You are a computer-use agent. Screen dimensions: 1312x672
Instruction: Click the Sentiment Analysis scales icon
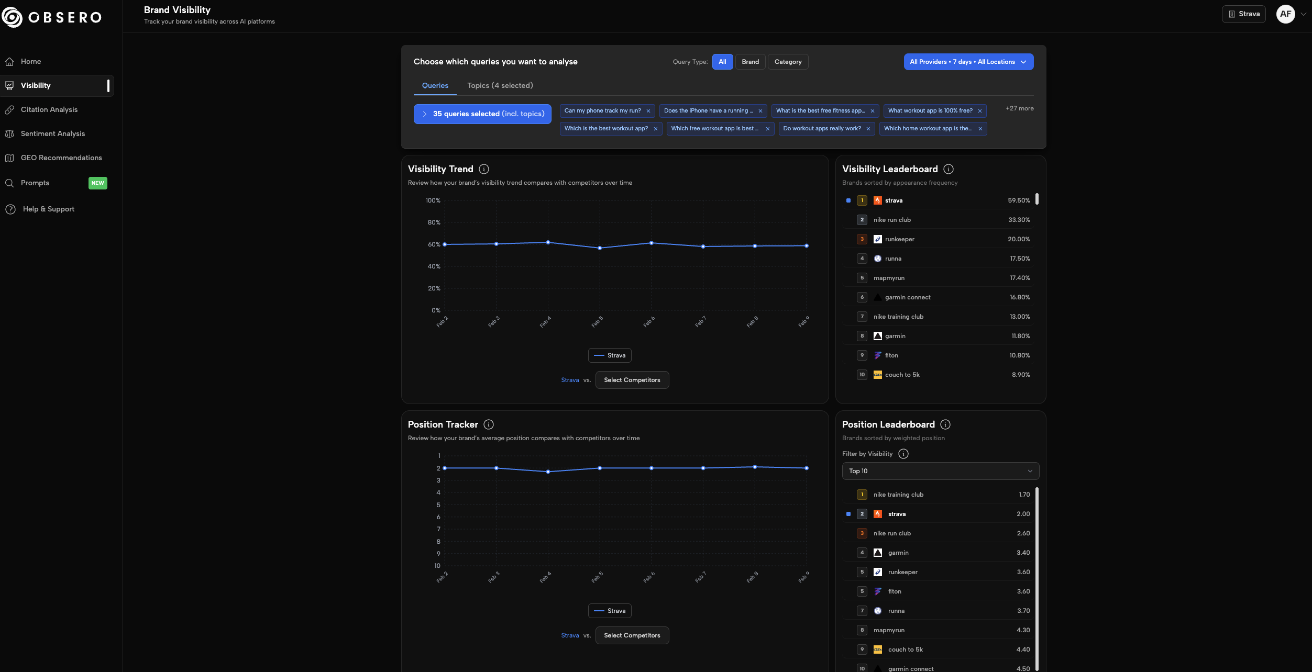point(9,134)
